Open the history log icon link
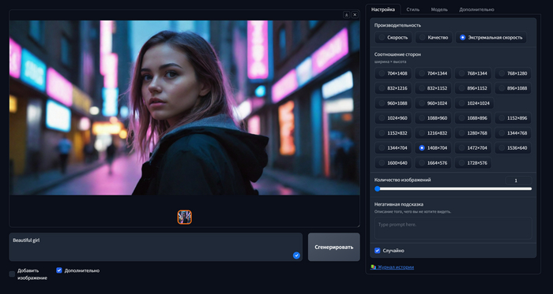 click(x=373, y=267)
